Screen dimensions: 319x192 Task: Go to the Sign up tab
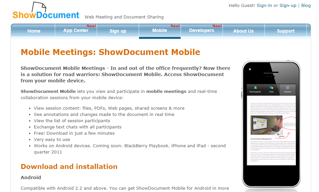coord(118,31)
